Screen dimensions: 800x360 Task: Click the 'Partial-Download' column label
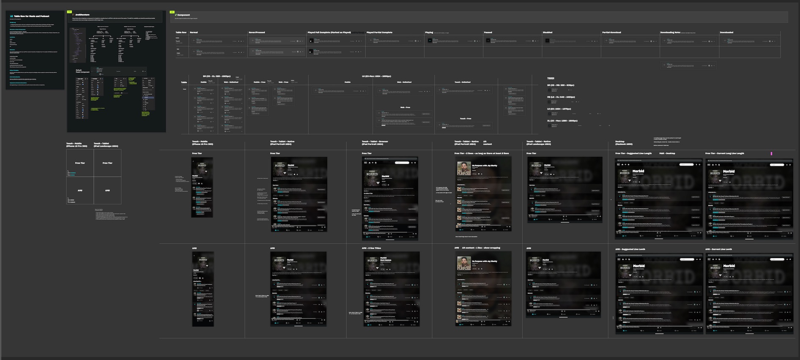pos(611,32)
